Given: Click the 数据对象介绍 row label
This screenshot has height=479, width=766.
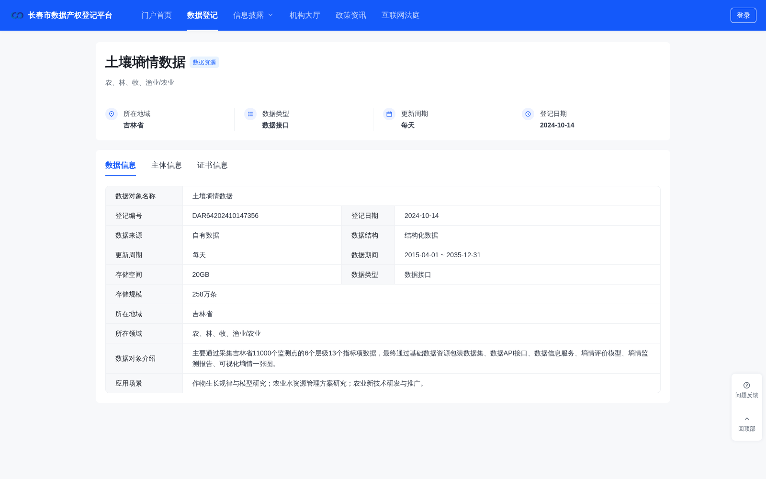Looking at the screenshot, I should pos(135,358).
